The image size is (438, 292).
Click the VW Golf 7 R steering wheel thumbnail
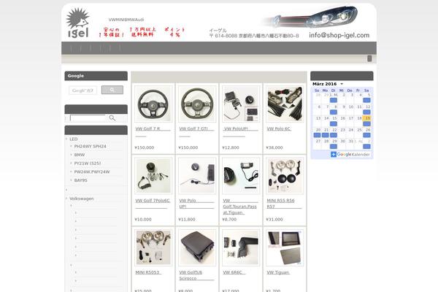(x=153, y=104)
